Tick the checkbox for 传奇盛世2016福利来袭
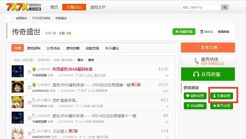 [30, 72]
